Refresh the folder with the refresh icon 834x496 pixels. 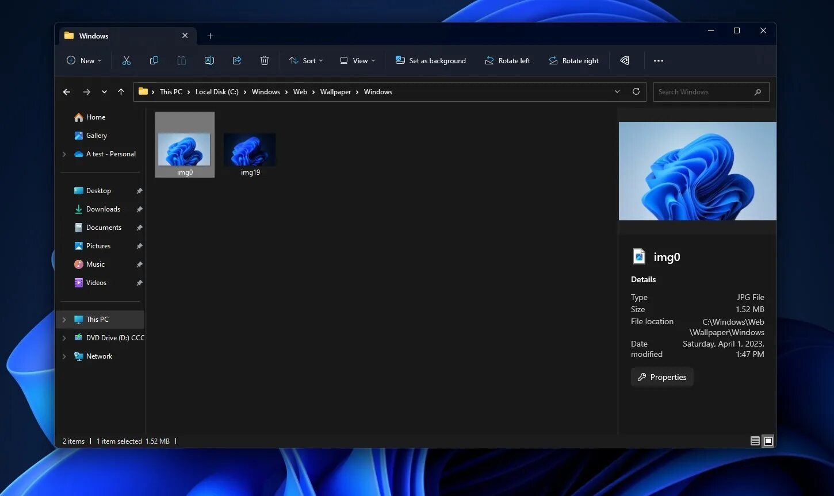click(x=636, y=91)
